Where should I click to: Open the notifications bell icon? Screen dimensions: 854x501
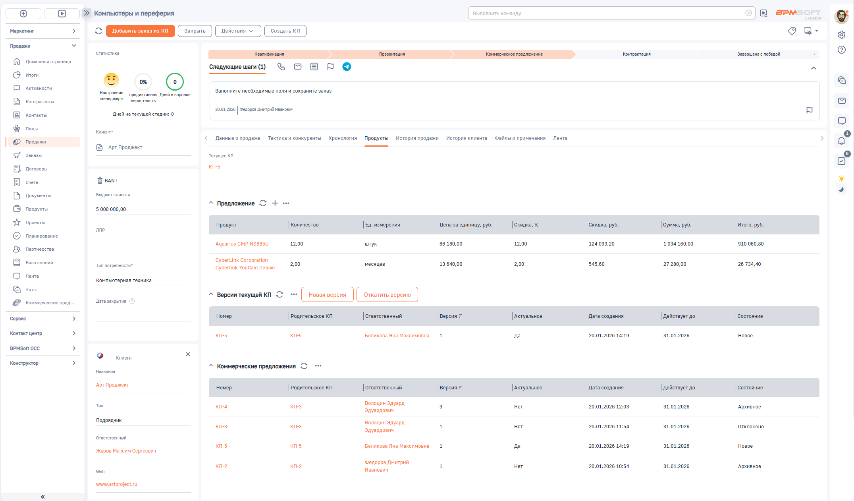841,141
